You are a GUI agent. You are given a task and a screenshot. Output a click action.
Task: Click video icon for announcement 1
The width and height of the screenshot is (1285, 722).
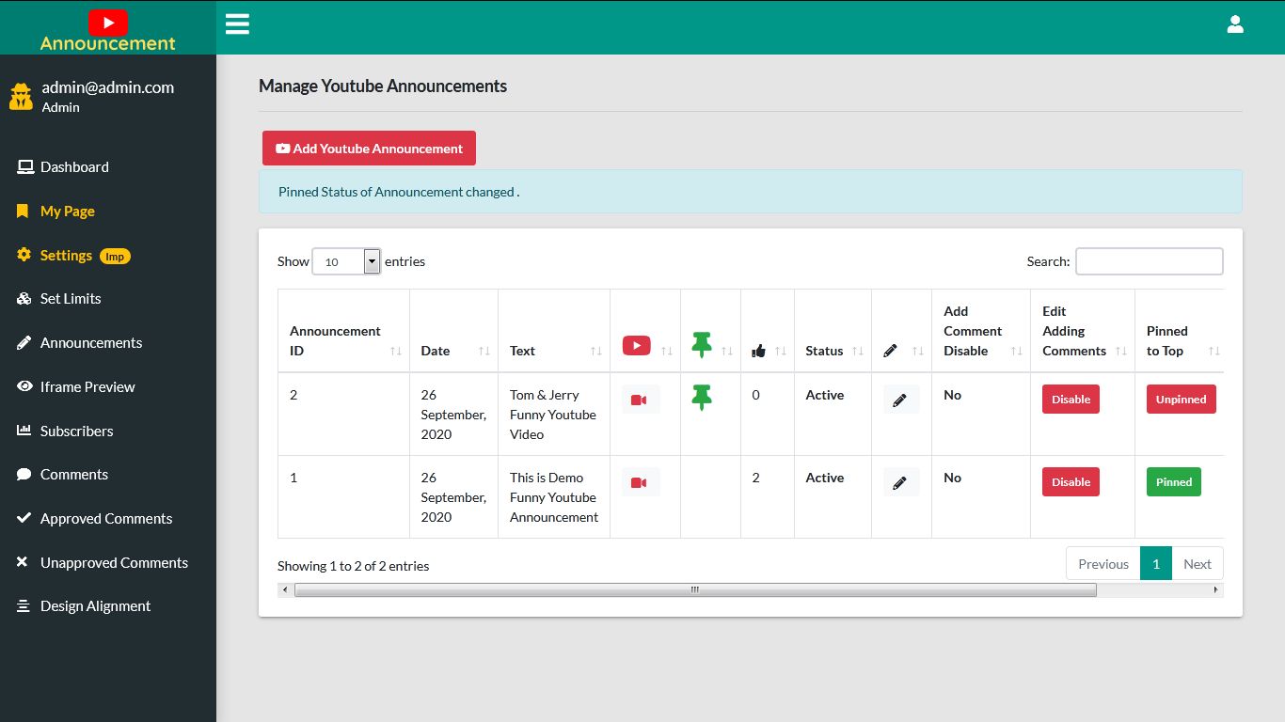click(x=640, y=482)
